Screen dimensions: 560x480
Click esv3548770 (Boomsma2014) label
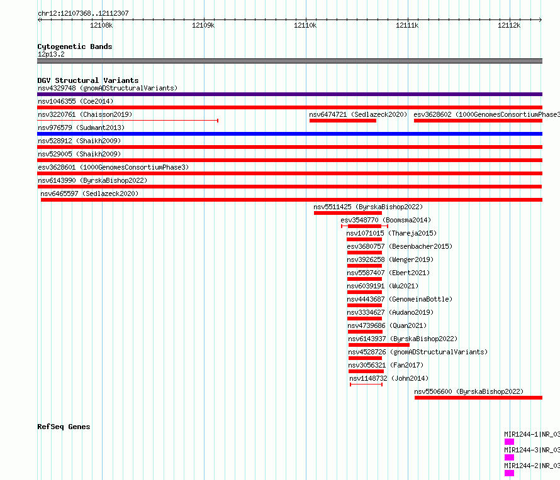pyautogui.click(x=386, y=220)
